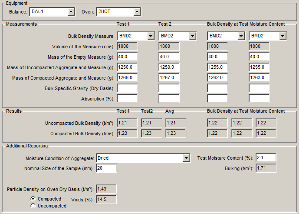Click the Nominal Size of the Sample field
299x214 pixels.
click(106, 168)
